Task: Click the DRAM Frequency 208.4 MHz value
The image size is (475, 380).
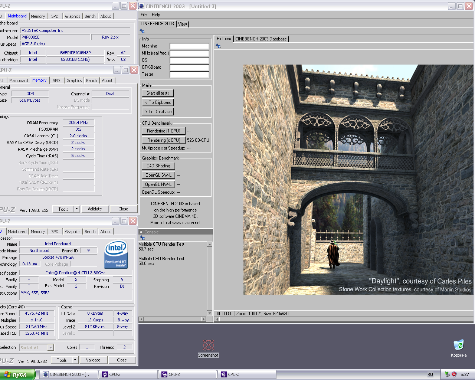Action: point(78,122)
